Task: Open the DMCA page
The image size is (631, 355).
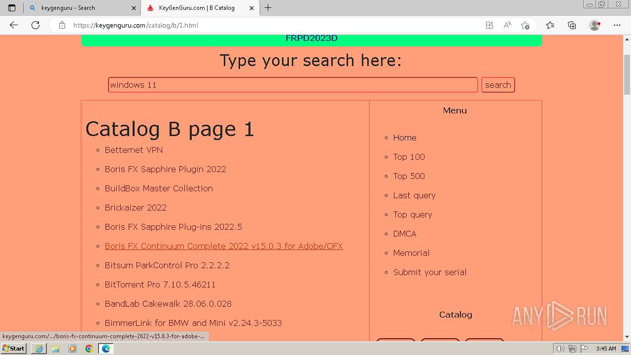Action: point(405,234)
